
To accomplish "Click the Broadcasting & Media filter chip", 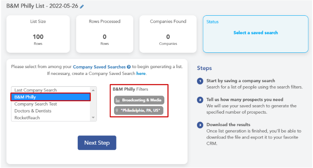I will [139, 100].
